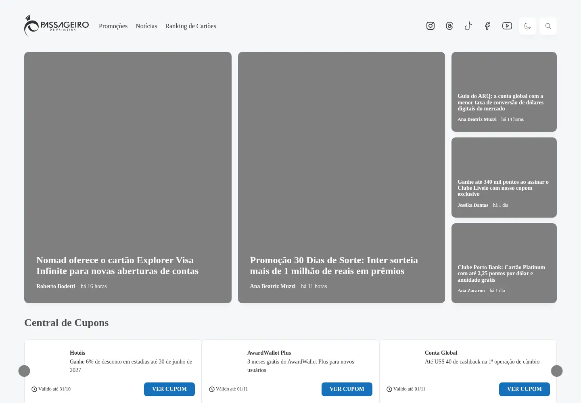Click VER CUPOM for Conta Global coupon
Viewport: 581px width, 403px height.
525,389
